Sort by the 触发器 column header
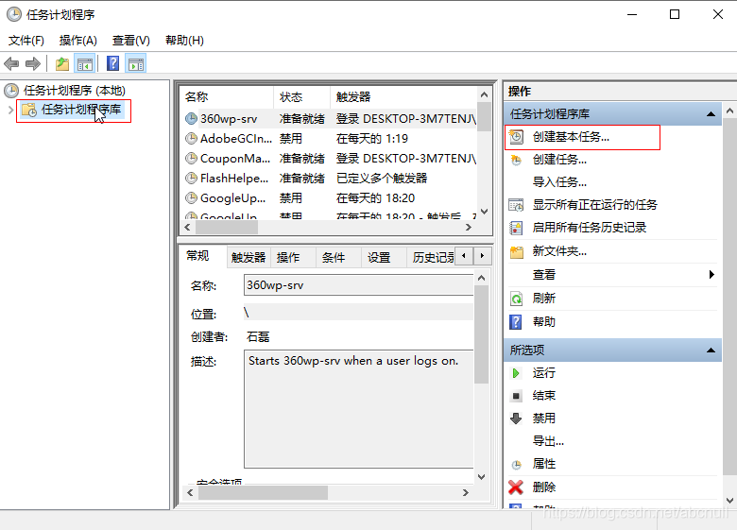This screenshot has width=737, height=530. click(x=403, y=97)
